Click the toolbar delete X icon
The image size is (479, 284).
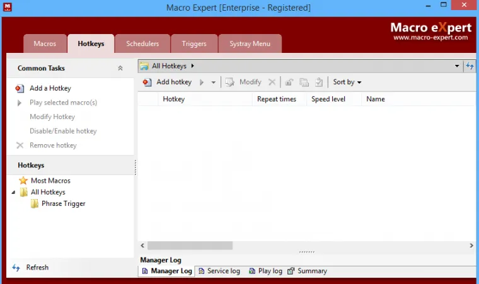272,82
